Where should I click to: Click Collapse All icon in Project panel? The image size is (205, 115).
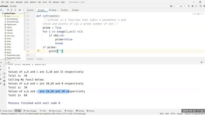coord(15,10)
